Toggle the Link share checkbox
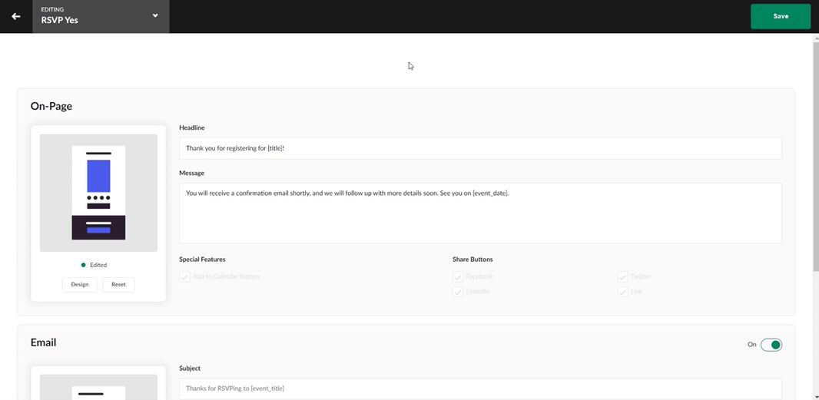 [623, 292]
